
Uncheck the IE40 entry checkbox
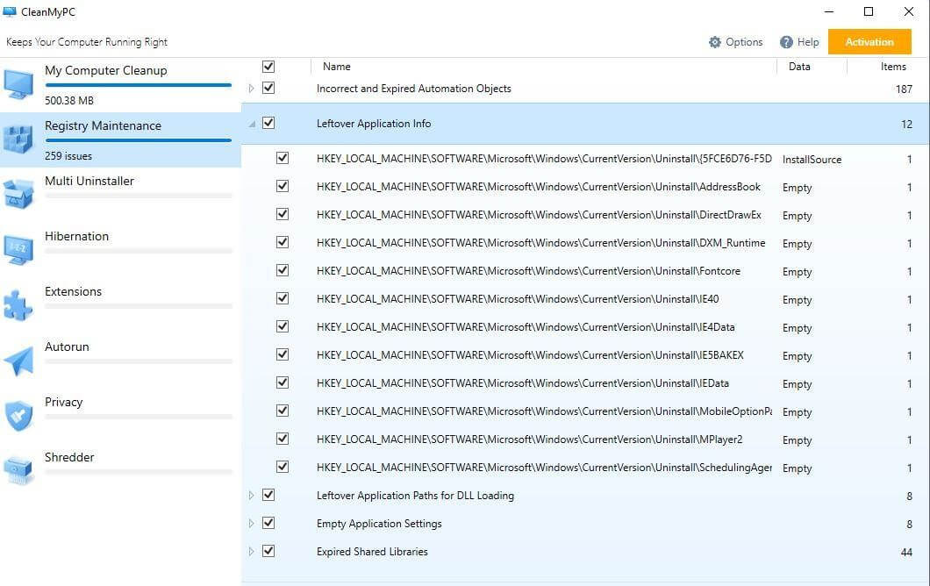click(x=283, y=297)
